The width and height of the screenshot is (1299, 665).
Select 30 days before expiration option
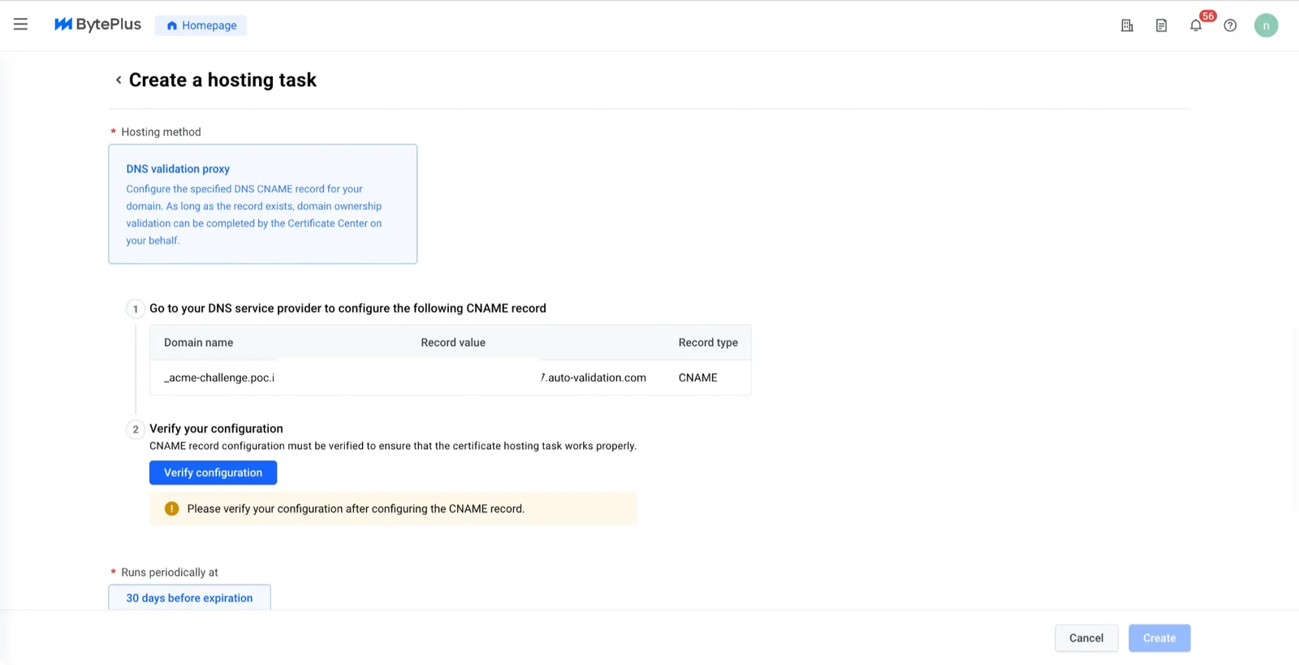[189, 598]
